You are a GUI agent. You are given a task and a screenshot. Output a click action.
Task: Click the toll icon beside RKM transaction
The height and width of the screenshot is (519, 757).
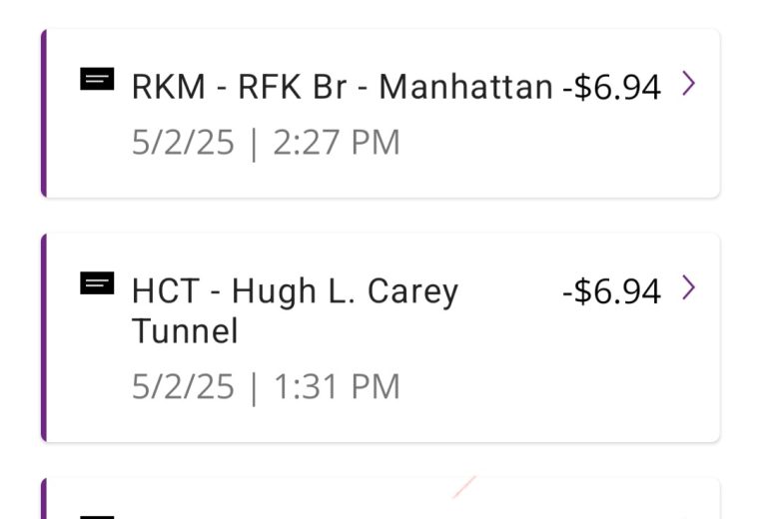pyautogui.click(x=97, y=79)
